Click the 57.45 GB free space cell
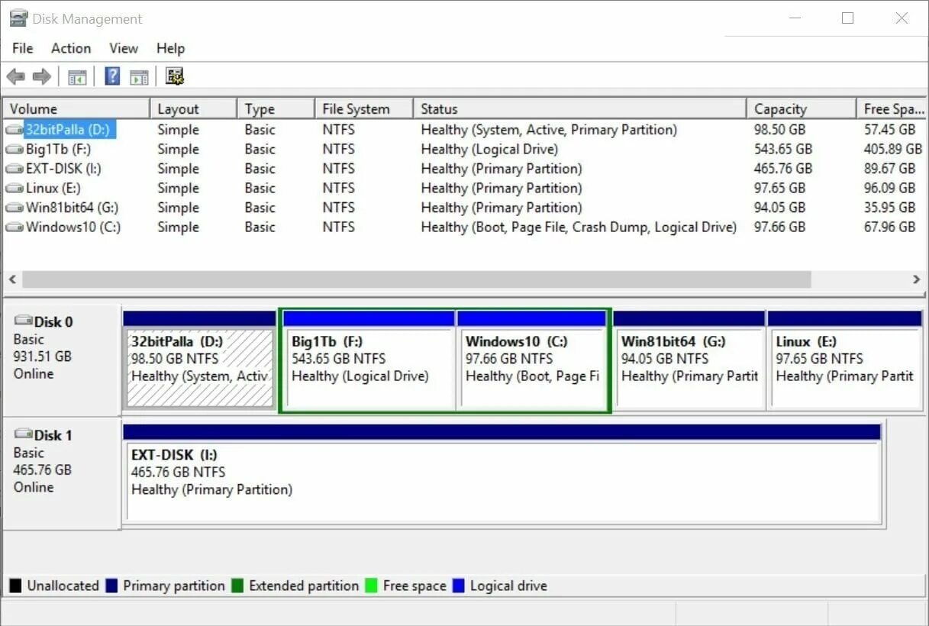Viewport: 929px width, 626px height. coord(889,130)
